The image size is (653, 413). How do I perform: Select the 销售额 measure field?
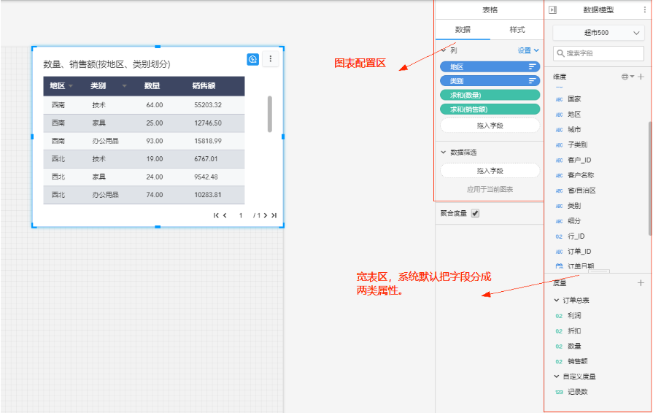(578, 361)
